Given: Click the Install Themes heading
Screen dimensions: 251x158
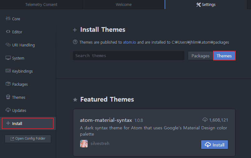Looking at the screenshot, I should 103,30.
